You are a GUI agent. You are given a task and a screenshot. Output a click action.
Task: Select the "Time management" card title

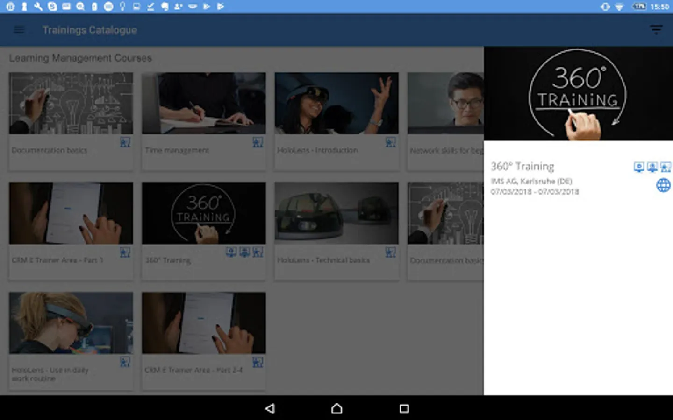pos(177,150)
